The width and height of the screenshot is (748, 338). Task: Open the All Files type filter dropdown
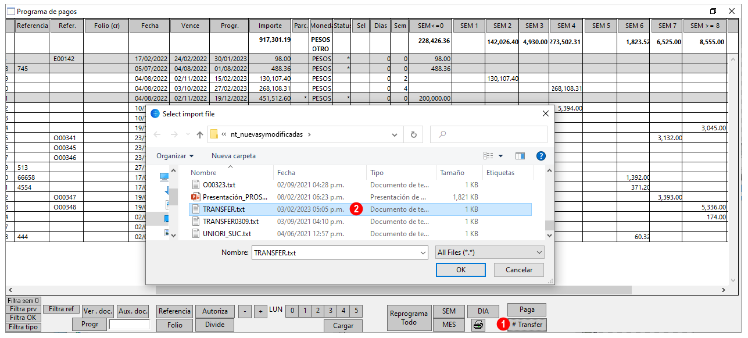click(490, 252)
